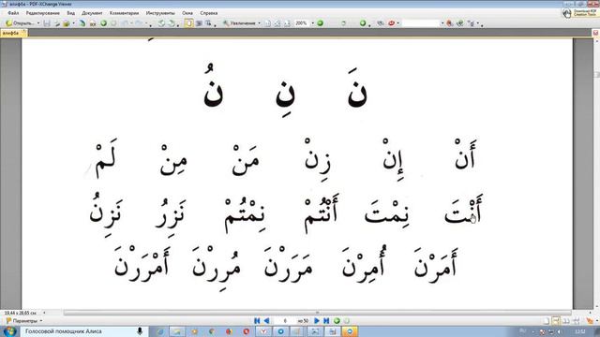600x337 pixels.
Task: Open Opera from the taskbar
Action: click(x=247, y=331)
